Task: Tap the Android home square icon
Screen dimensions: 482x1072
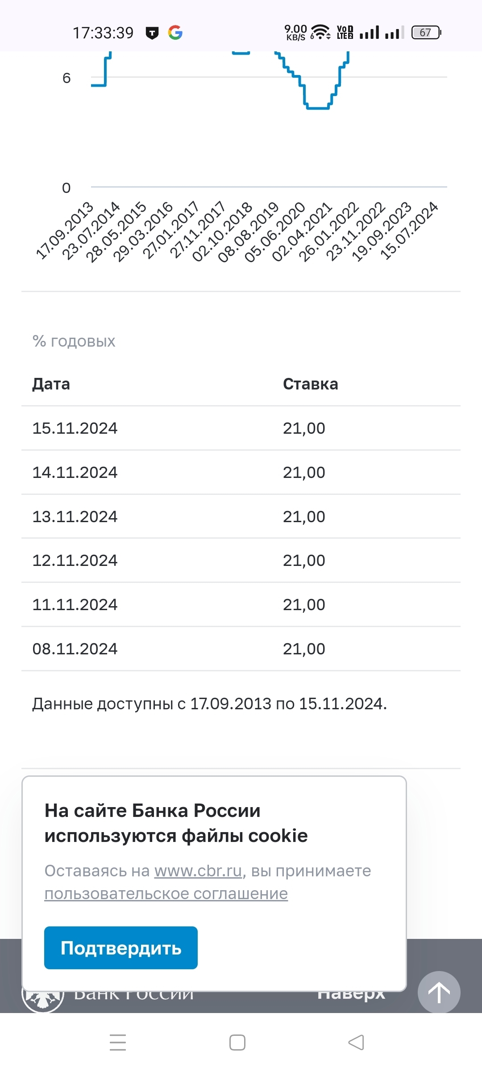Action: (x=237, y=1043)
